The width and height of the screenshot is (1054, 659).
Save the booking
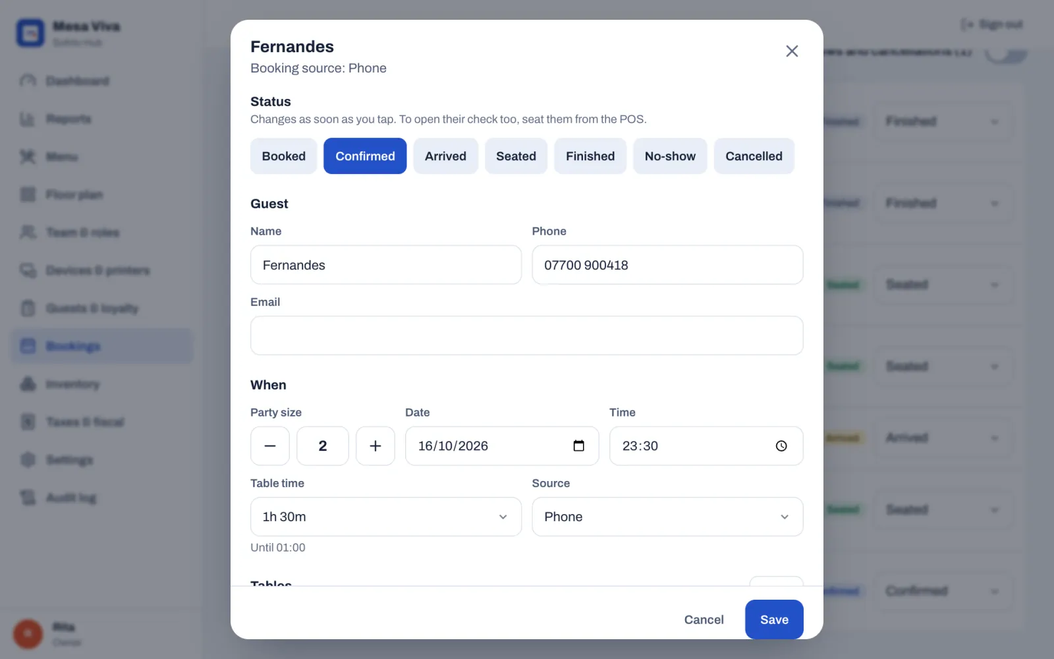coord(774,619)
